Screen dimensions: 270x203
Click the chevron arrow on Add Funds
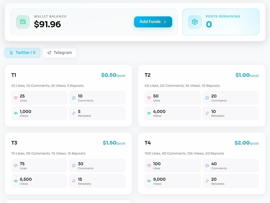pos(165,22)
